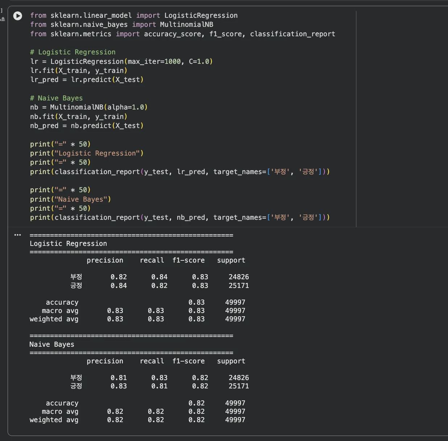This screenshot has width=448, height=441.
Task: Click the nb_pred assignment line
Action: 87,126
